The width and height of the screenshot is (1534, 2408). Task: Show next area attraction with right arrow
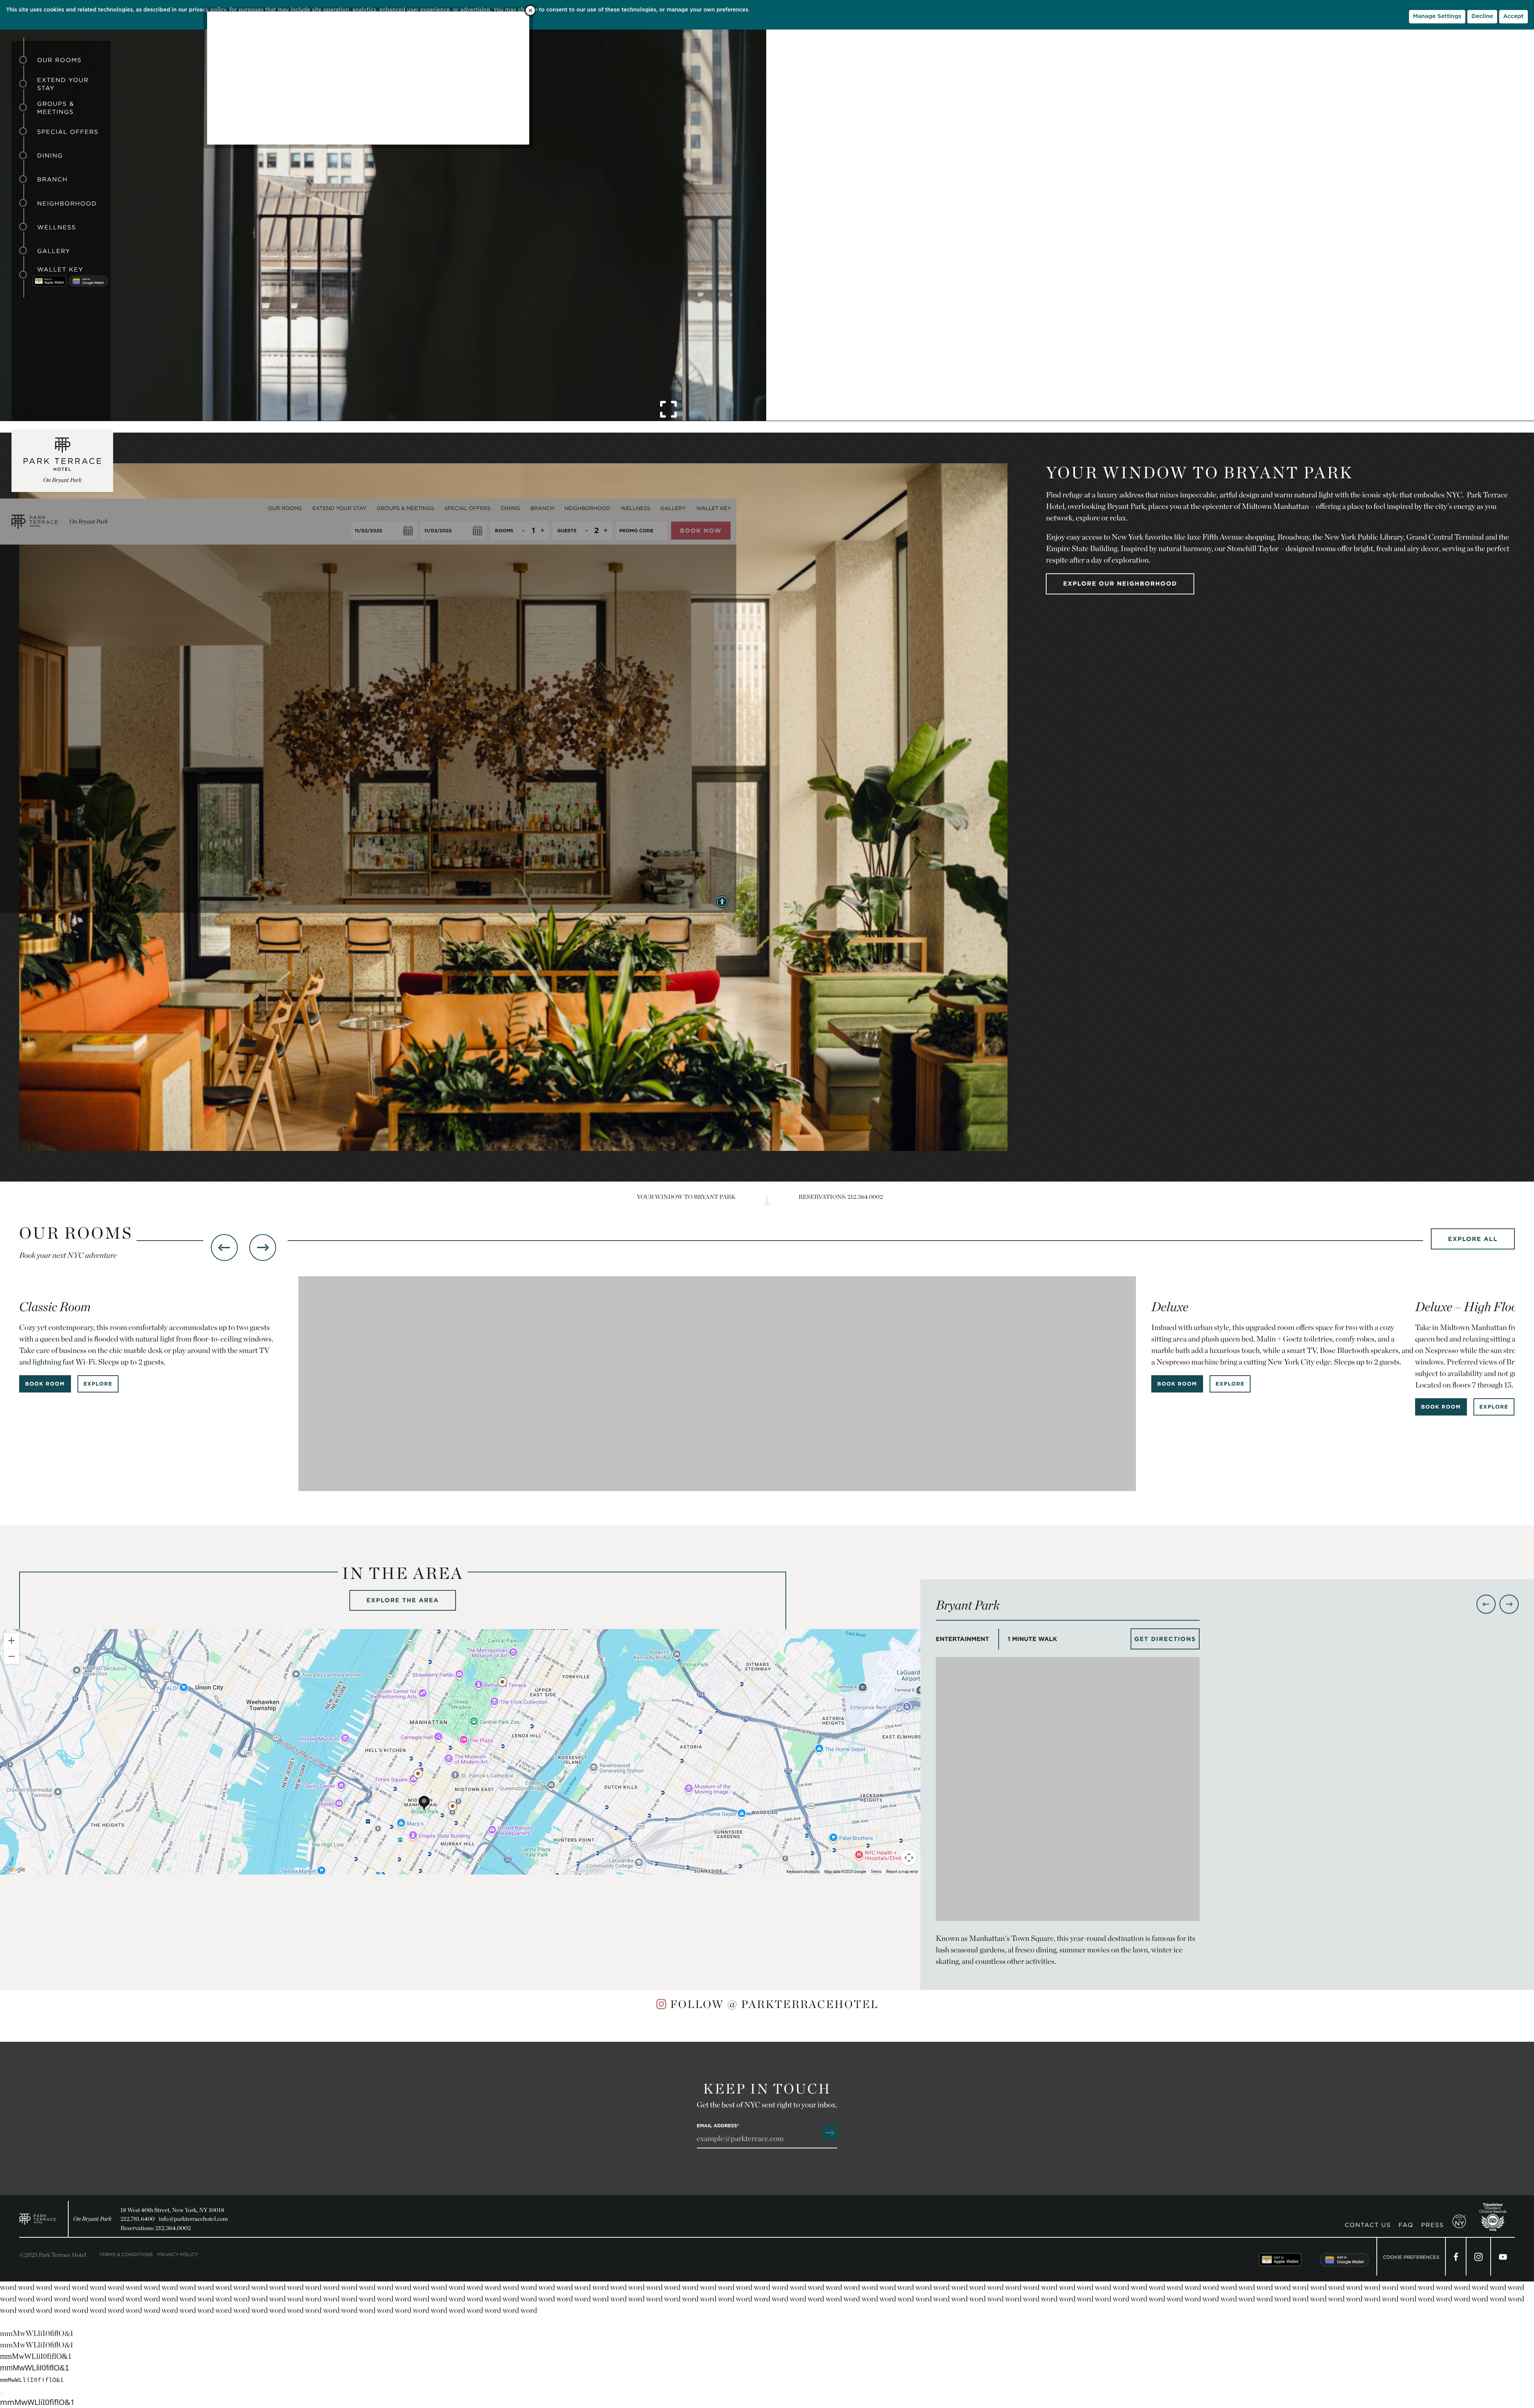point(1509,1604)
